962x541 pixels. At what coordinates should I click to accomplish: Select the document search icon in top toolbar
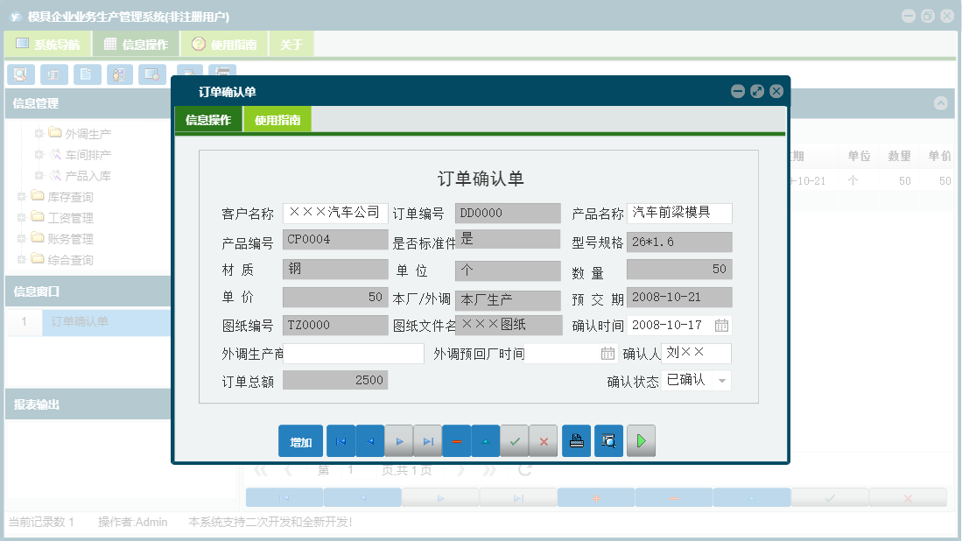click(x=20, y=74)
